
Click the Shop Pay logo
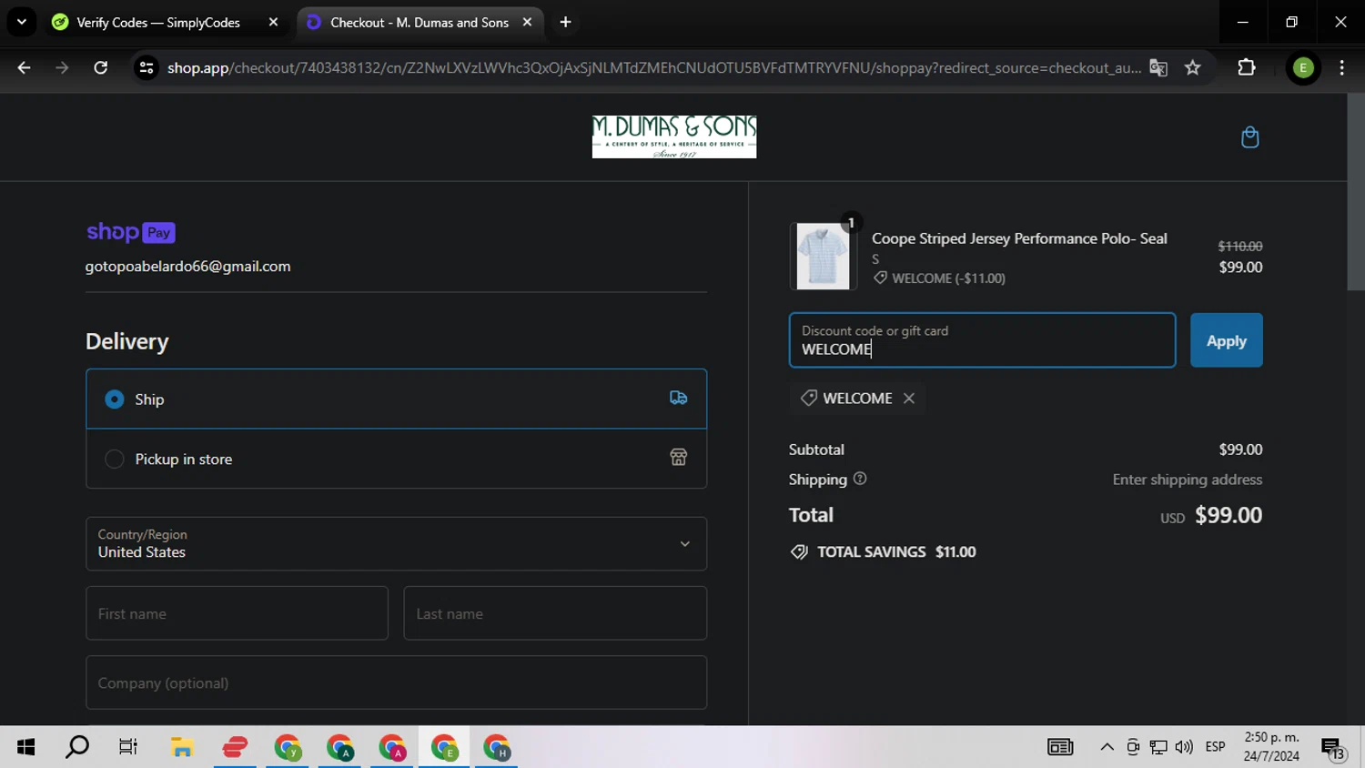(131, 232)
